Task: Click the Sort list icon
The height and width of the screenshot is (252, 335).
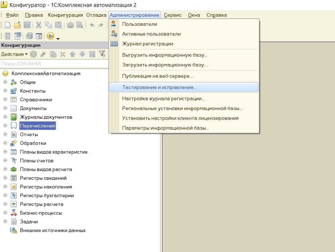Action: (x=92, y=54)
